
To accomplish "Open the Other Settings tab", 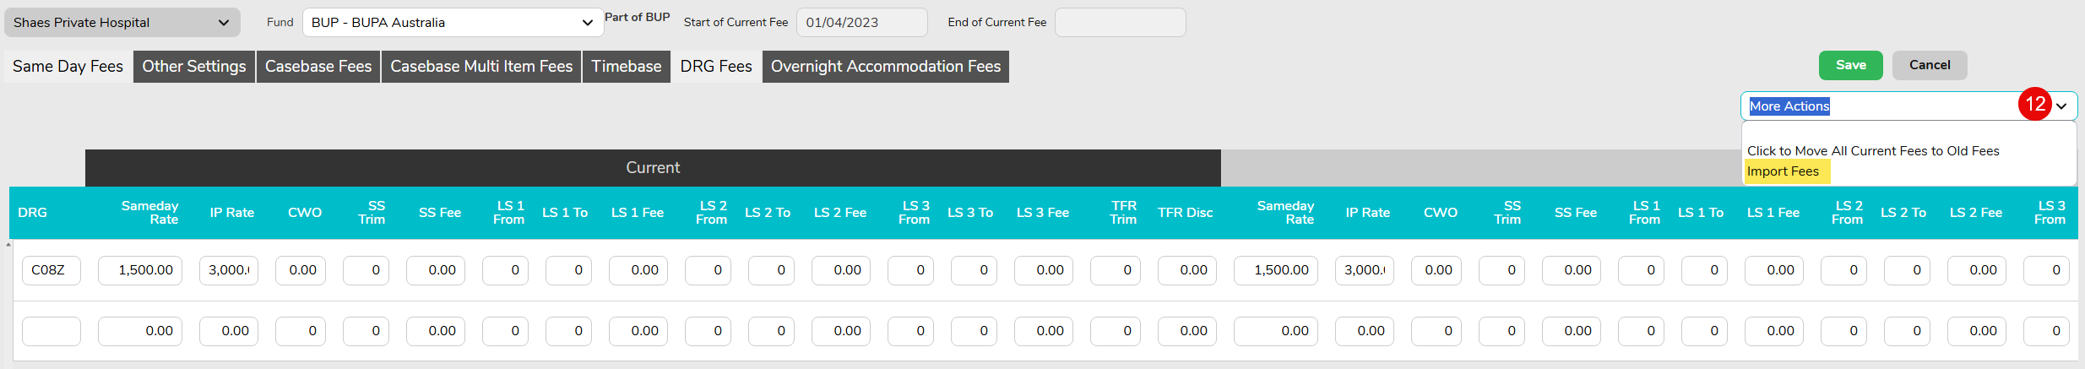I will pos(194,67).
